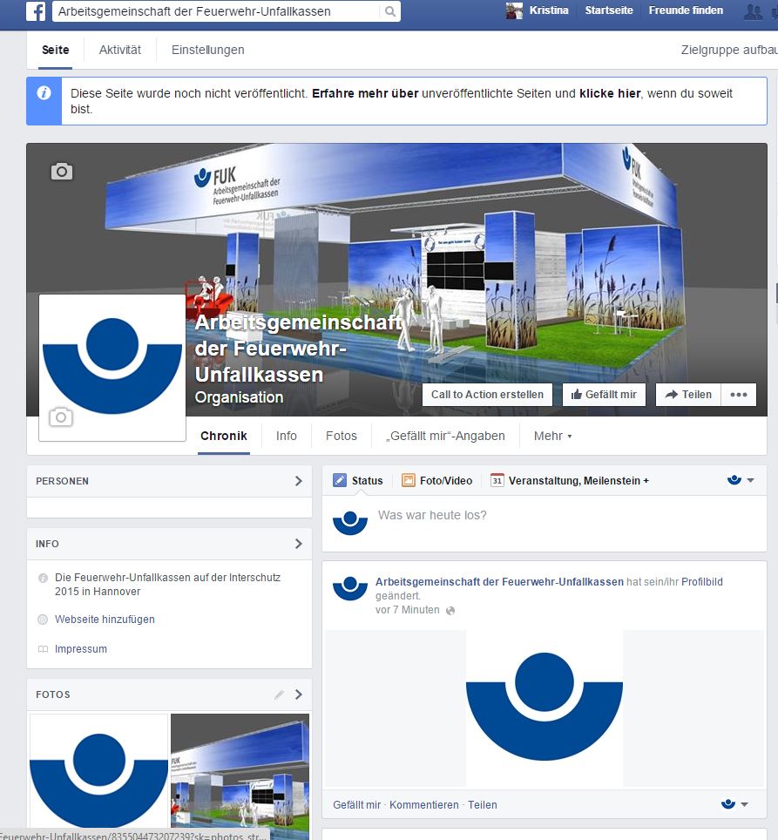
Task: Open friend requests icon in top bar
Action: [753, 11]
